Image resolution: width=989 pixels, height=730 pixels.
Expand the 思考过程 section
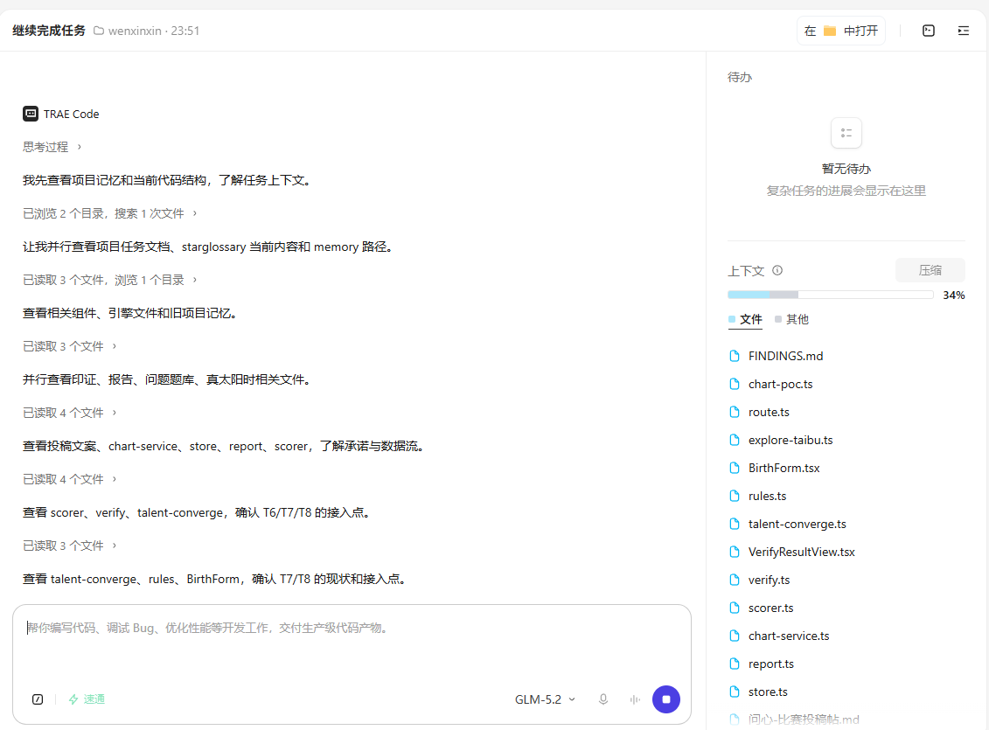52,147
